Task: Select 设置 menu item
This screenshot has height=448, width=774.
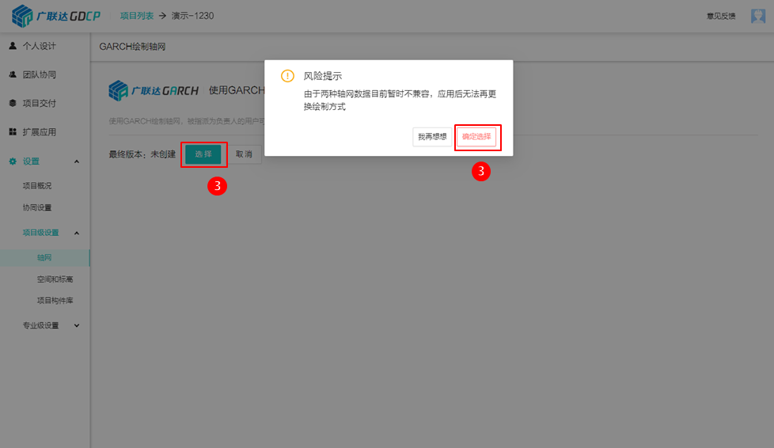Action: click(31, 161)
